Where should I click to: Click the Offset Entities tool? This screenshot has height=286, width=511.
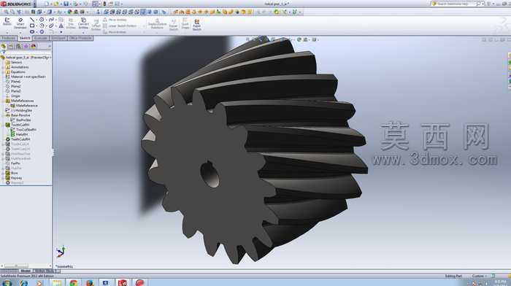coord(96,24)
